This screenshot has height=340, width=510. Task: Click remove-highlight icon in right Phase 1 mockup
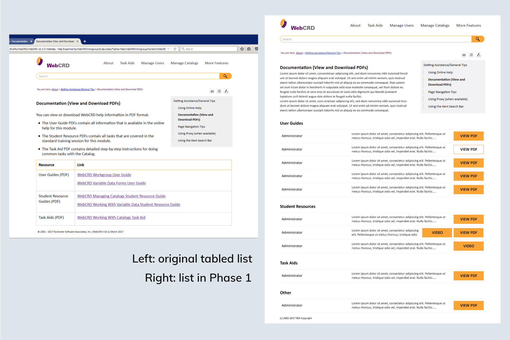click(479, 55)
